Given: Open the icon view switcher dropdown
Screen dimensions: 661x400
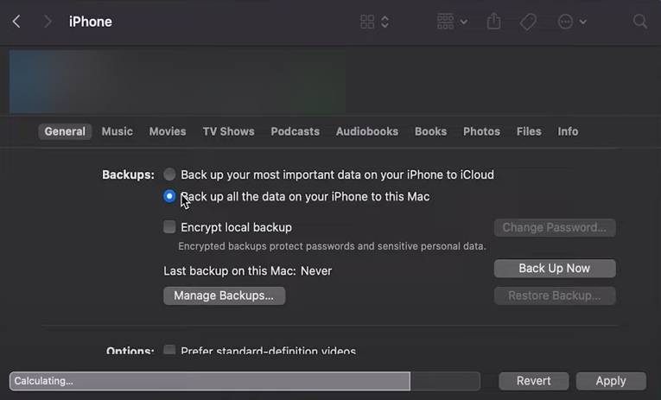Looking at the screenshot, I should [374, 22].
